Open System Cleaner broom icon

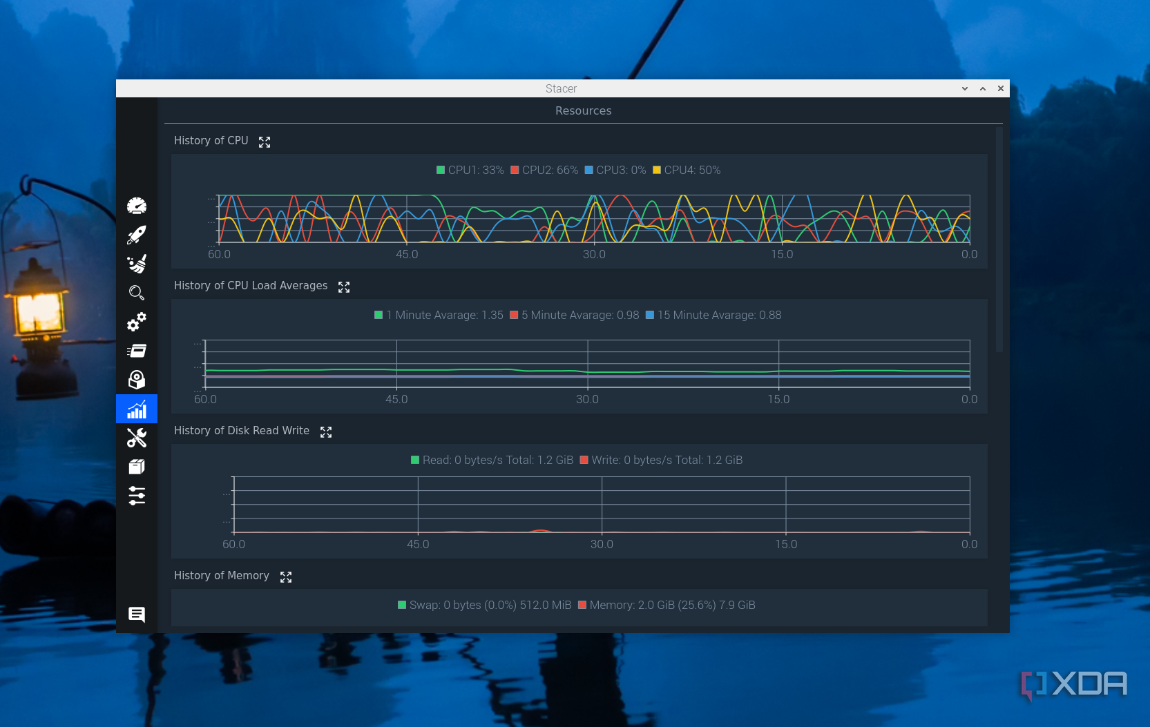coord(137,264)
